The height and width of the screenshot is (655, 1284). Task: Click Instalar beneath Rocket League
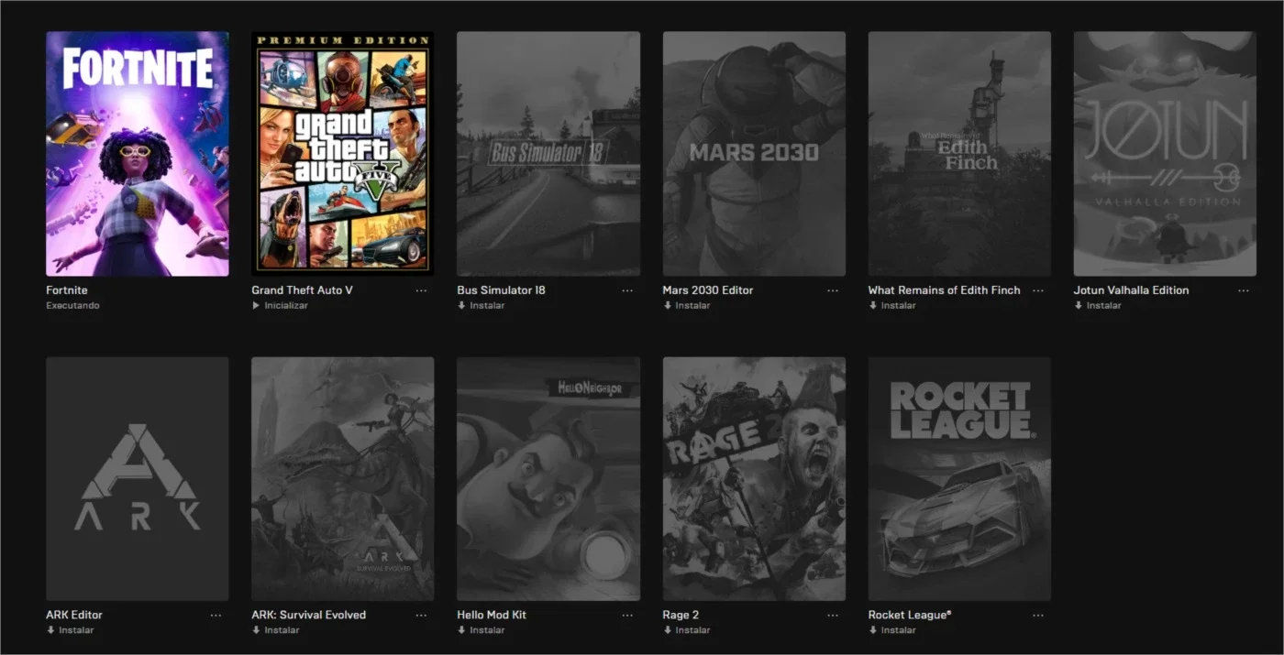[x=892, y=630]
